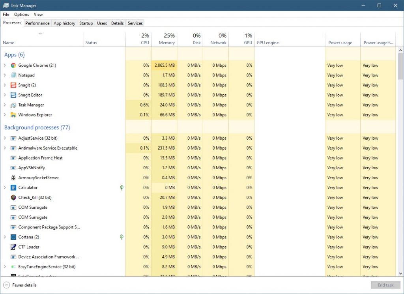Click the Calculator app icon
This screenshot has height=294, width=404.
(13, 187)
